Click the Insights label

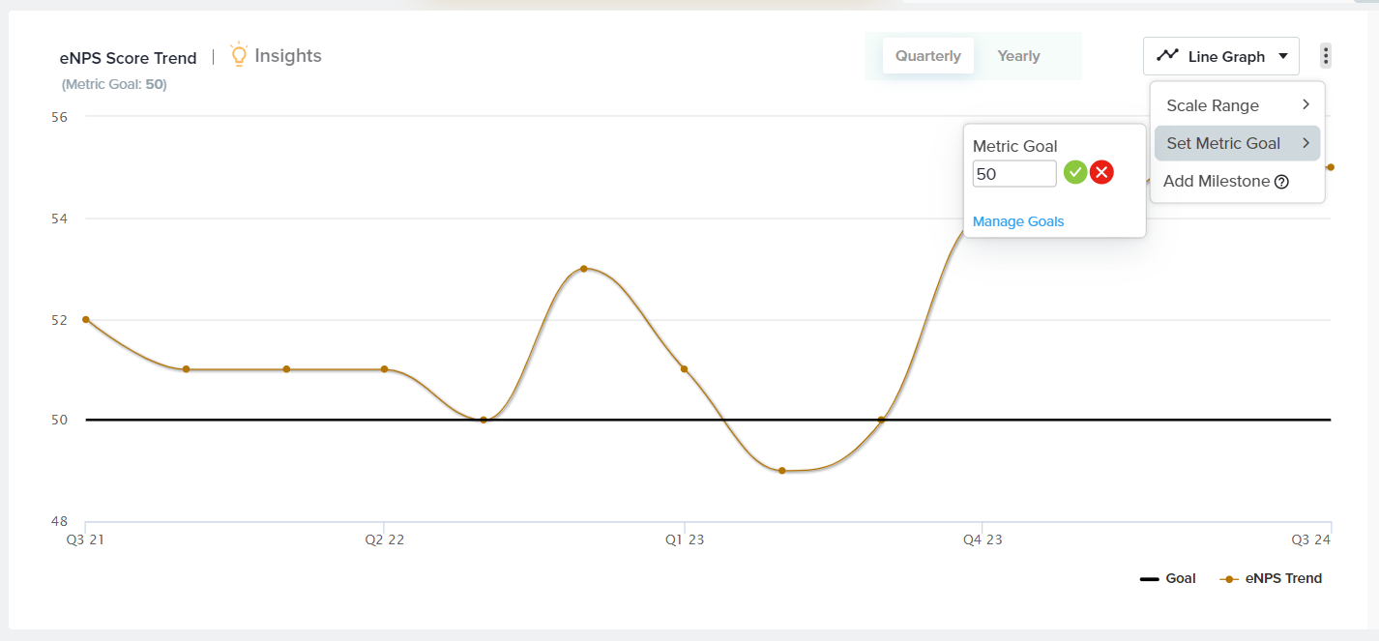288,56
